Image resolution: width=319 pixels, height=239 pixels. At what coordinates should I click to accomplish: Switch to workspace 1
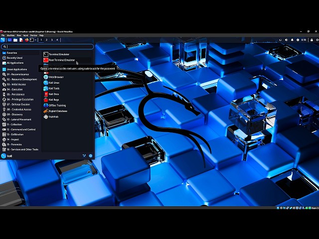[41, 40]
